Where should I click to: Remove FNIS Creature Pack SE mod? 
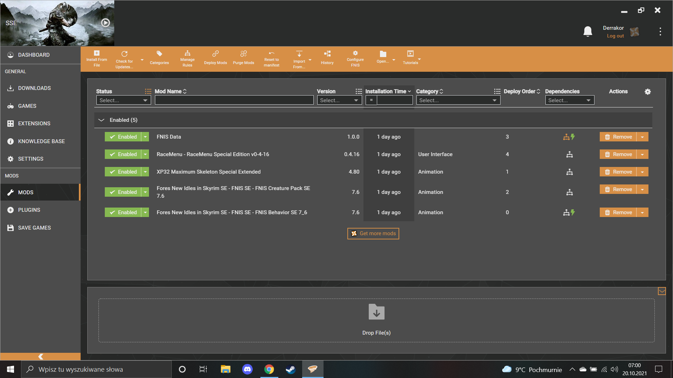618,189
